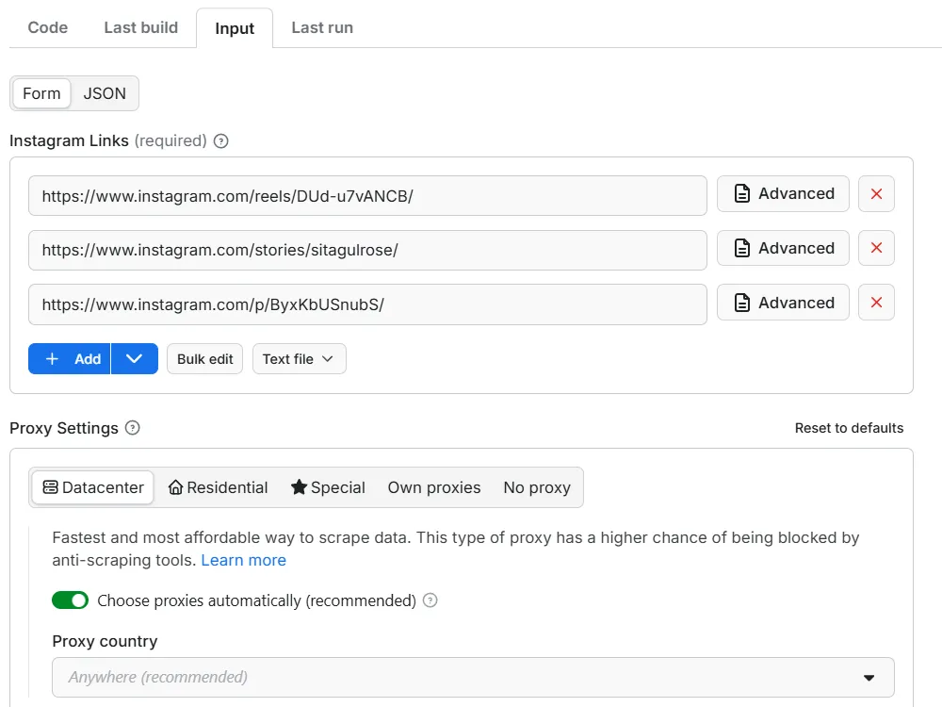Open the Text file dropdown
The image size is (942, 707).
coord(299,359)
